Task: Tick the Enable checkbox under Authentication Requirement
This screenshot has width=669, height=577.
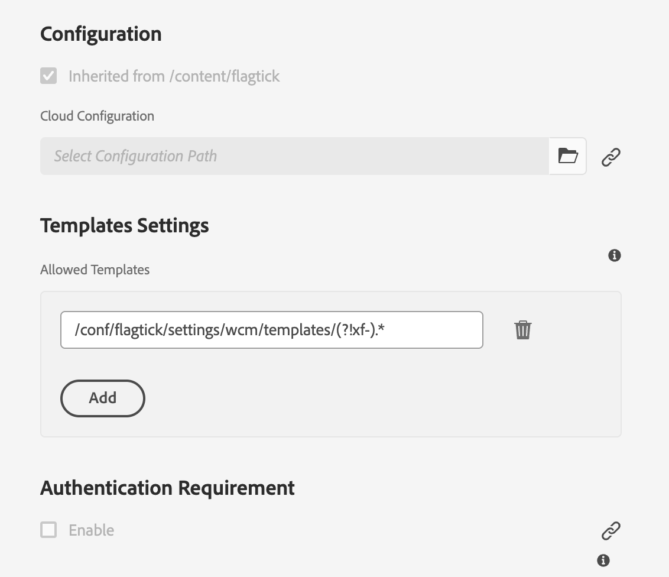Action: [x=48, y=530]
